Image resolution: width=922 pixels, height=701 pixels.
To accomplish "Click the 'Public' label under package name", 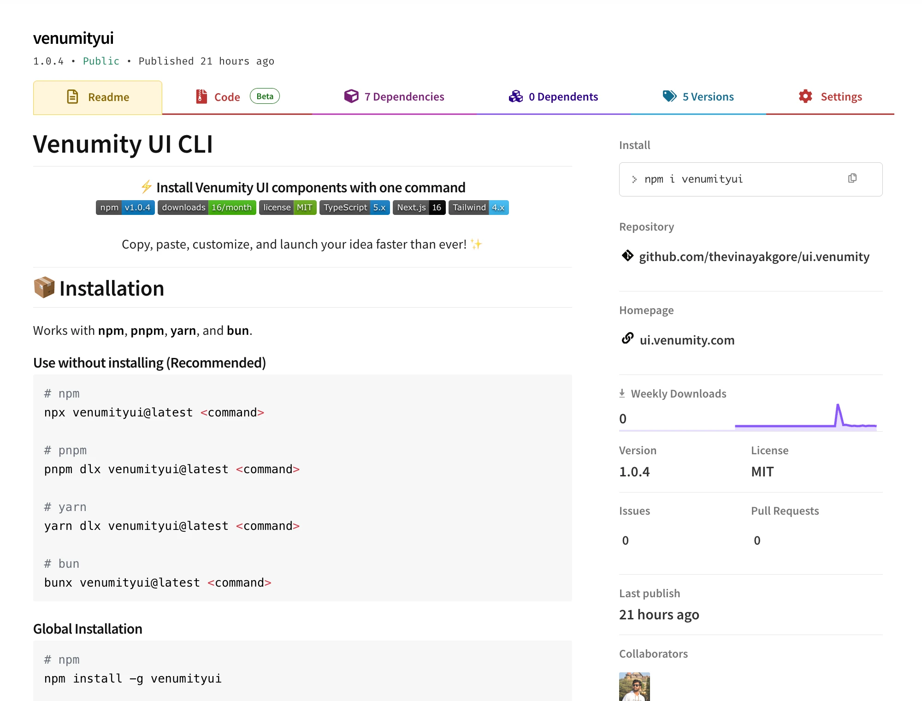I will 101,61.
